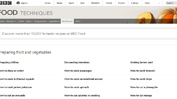Click the Preparing fruit and vegetables heading

pos(25,52)
